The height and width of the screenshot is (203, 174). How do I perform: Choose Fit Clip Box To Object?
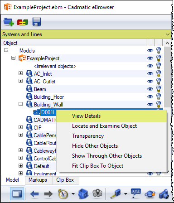pos(111,166)
